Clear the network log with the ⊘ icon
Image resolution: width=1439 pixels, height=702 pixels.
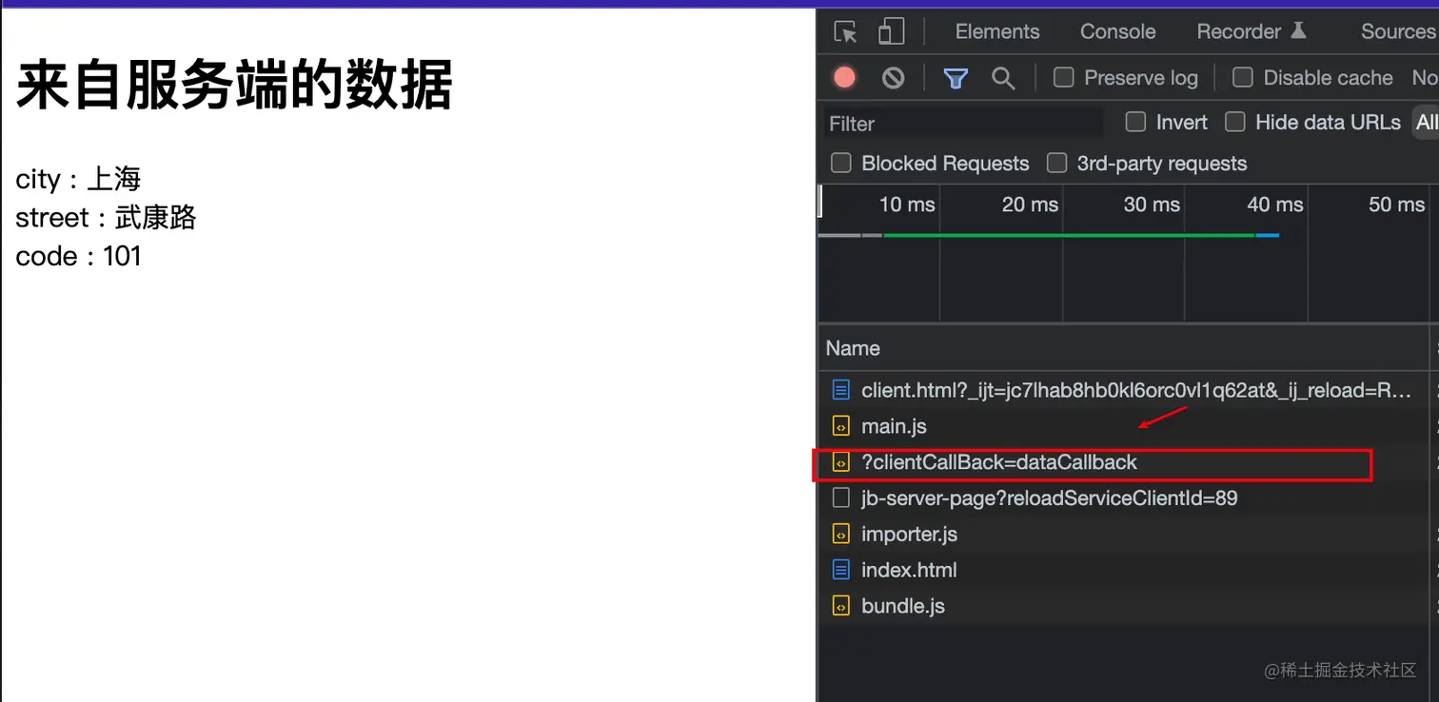click(892, 77)
